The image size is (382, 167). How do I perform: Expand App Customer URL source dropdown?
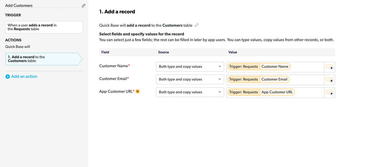click(x=190, y=92)
